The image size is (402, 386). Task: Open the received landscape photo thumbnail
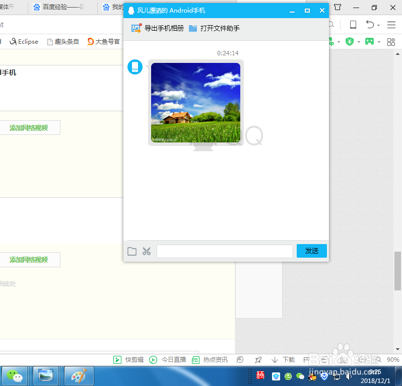tap(195, 103)
